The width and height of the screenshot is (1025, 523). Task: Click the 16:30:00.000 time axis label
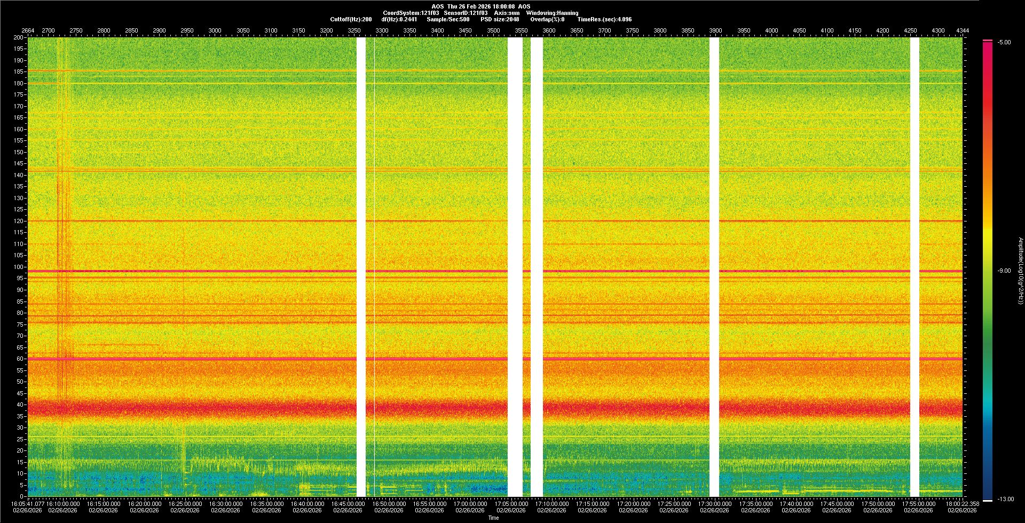(x=226, y=504)
